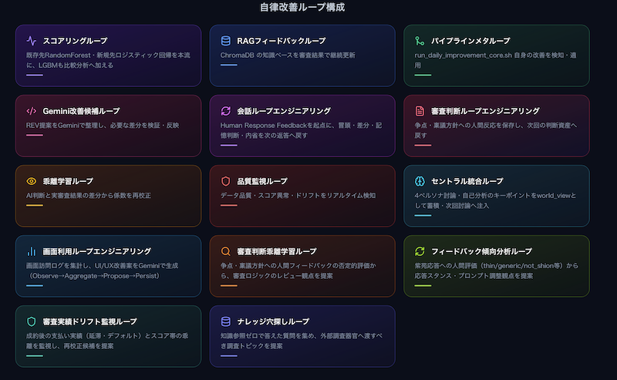
Task: Click the bar chart icon beside 画面利用ループエンジニアリング
Action: [32, 251]
